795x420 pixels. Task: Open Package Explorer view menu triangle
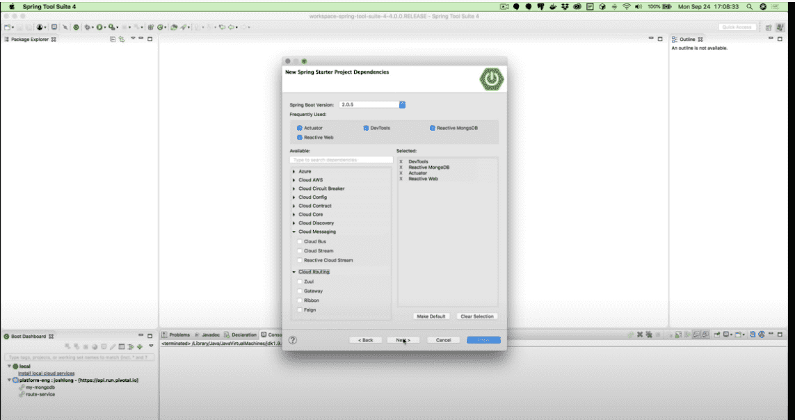133,38
